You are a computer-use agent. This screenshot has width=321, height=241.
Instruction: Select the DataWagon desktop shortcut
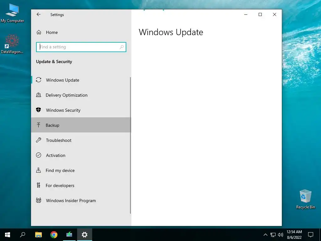12,44
